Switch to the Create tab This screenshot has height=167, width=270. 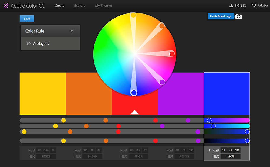[x=59, y=6]
